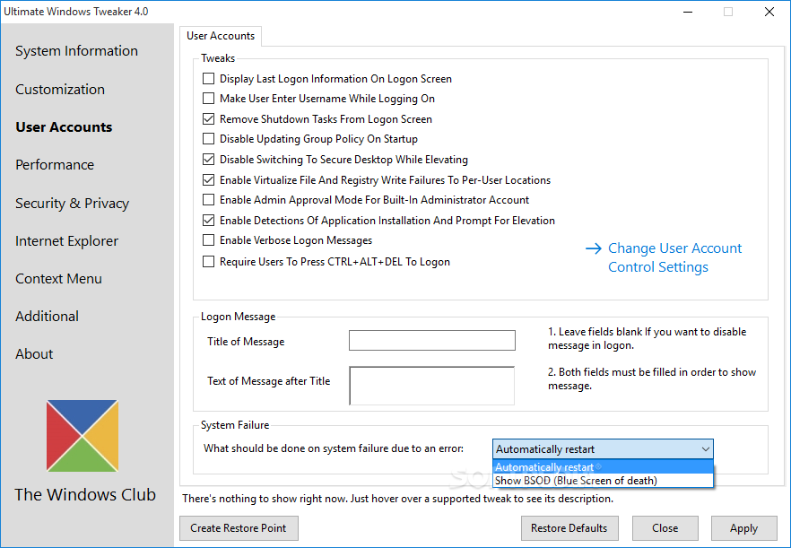Maximize the Ultimate Windows Tweaker window
Viewport: 791px width, 548px height.
pyautogui.click(x=728, y=12)
